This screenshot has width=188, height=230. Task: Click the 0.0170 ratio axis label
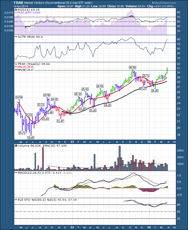click(9, 13)
